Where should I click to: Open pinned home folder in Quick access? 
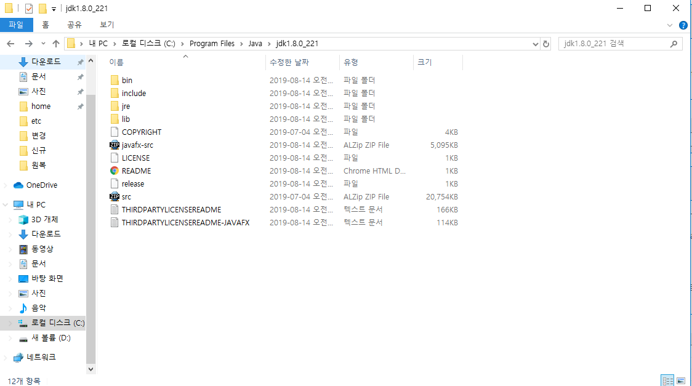[41, 107]
